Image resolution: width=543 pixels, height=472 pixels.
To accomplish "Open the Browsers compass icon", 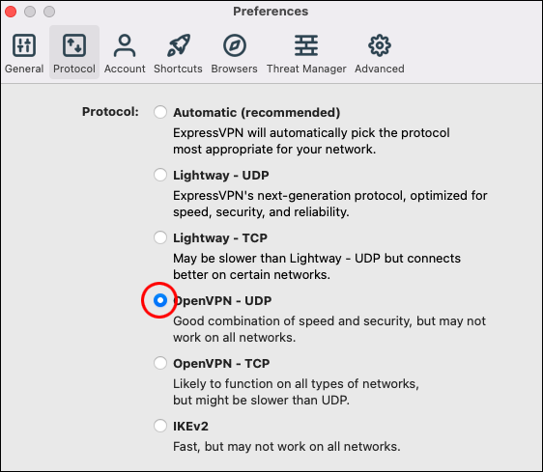I will coord(235,45).
